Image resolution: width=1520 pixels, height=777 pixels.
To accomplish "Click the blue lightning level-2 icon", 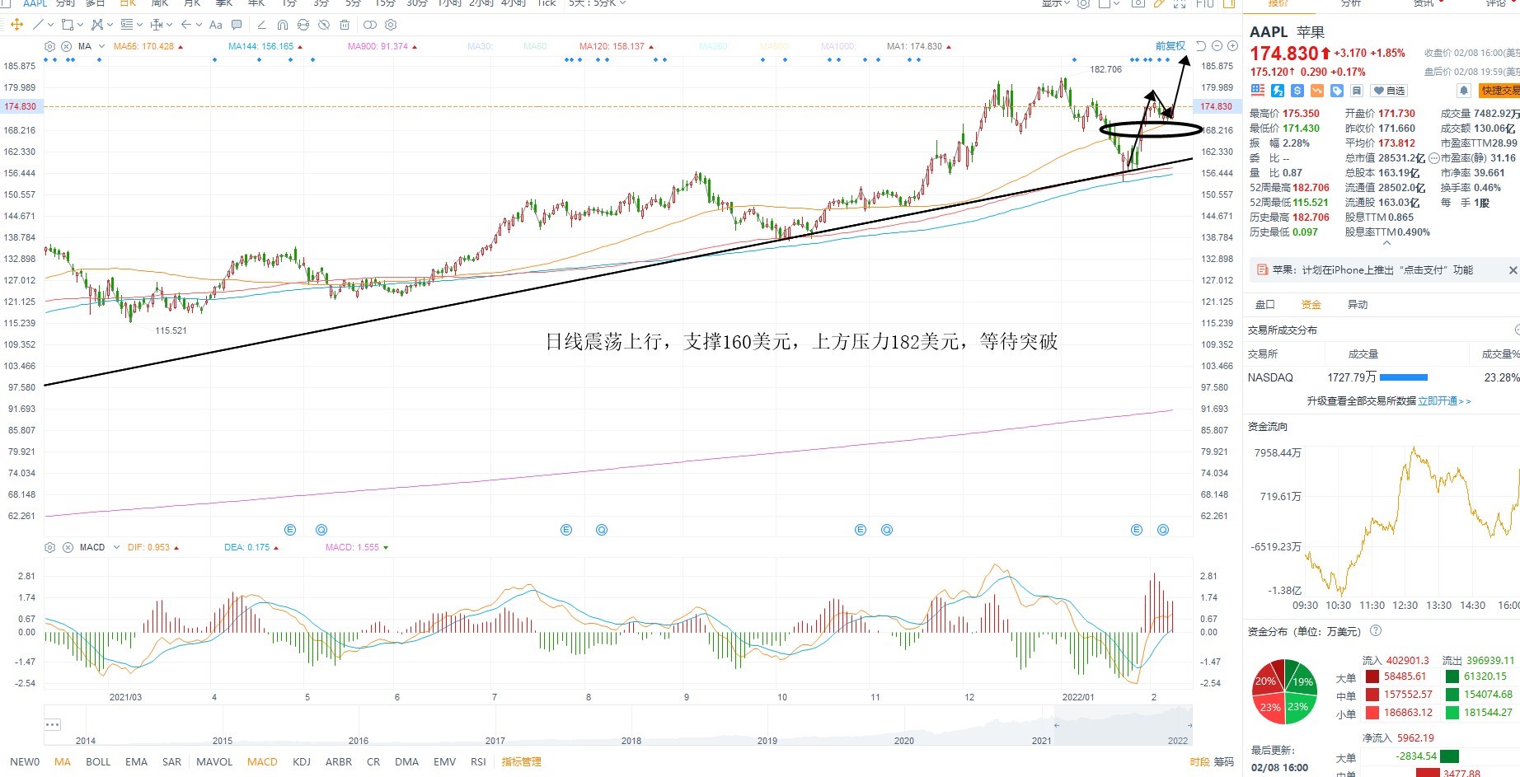I will tap(1278, 91).
